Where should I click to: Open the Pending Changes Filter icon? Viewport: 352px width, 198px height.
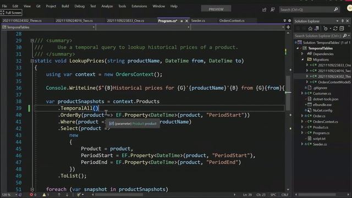(326, 29)
